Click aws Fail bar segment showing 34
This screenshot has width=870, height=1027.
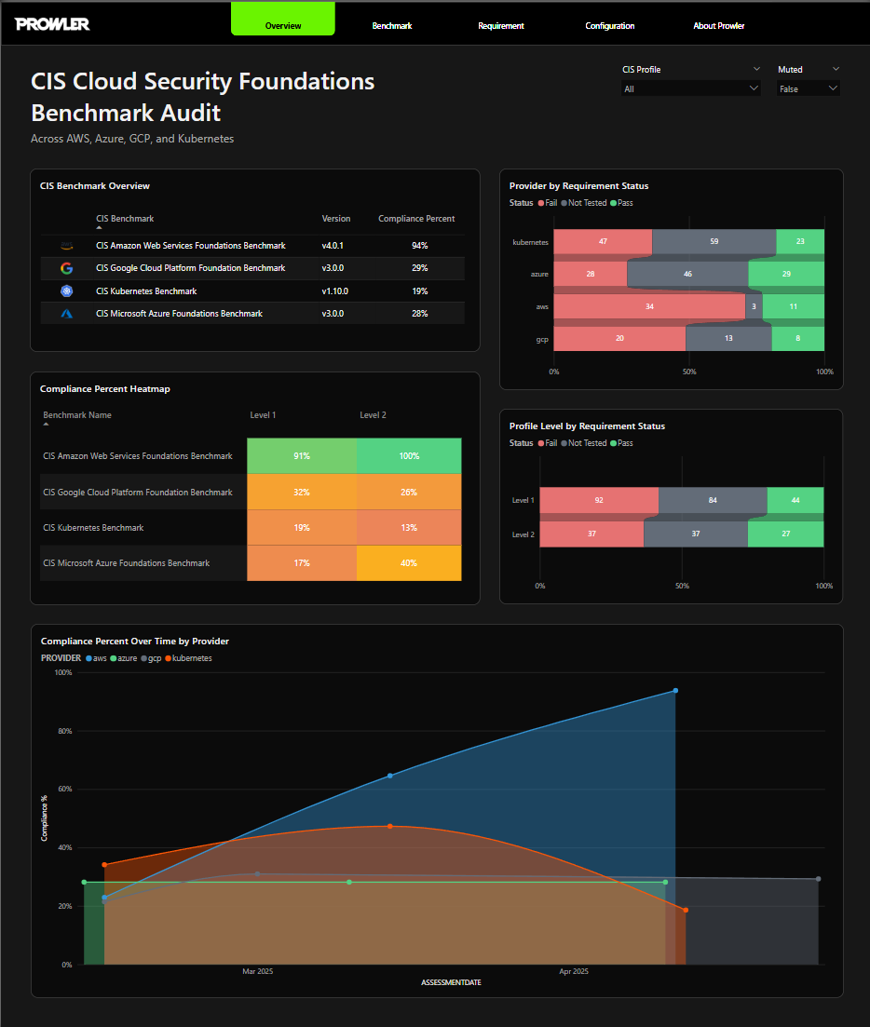click(x=649, y=306)
